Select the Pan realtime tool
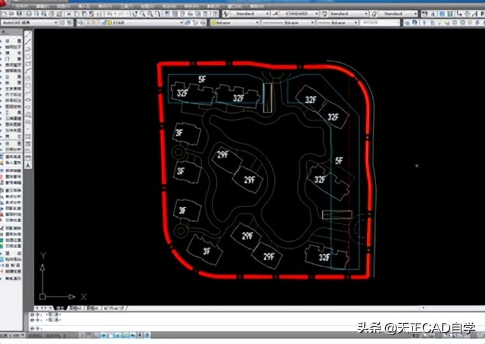485x344 pixels. pyautogui.click(x=135, y=13)
